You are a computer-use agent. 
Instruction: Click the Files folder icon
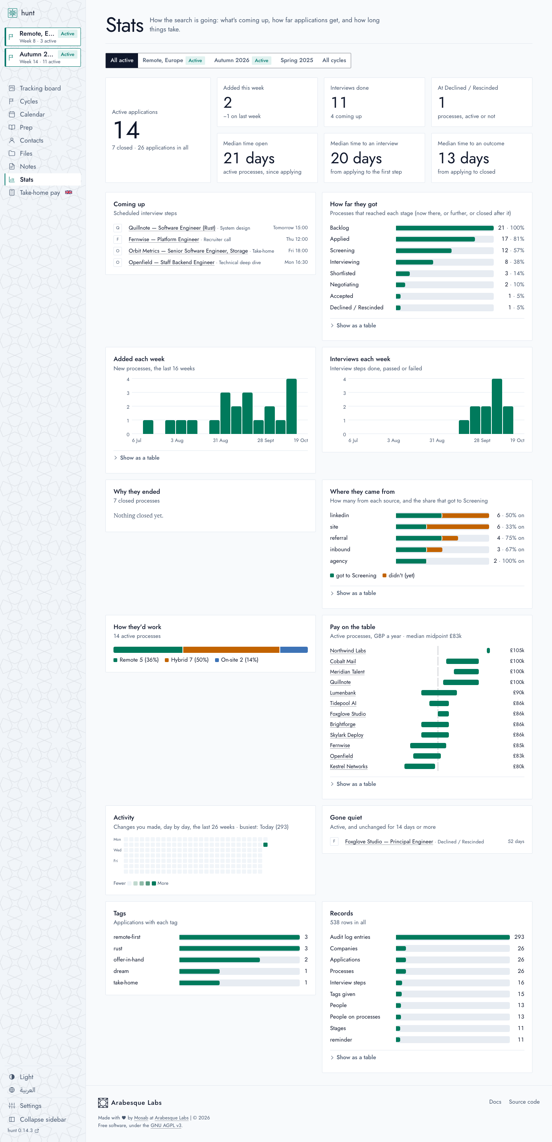tap(12, 153)
